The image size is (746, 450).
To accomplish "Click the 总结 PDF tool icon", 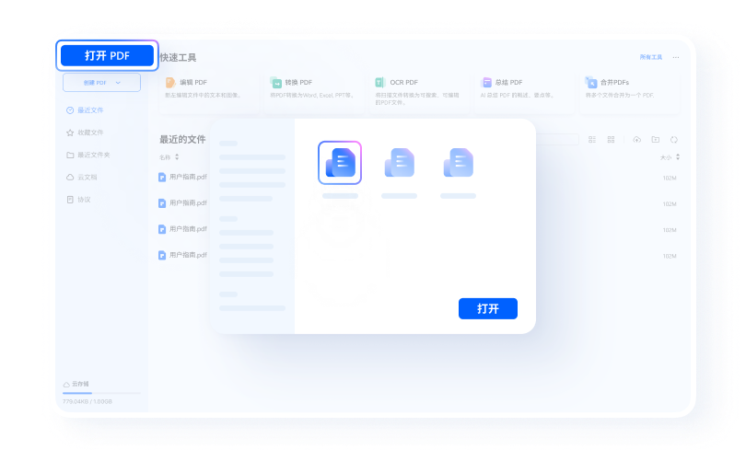I will (x=486, y=83).
